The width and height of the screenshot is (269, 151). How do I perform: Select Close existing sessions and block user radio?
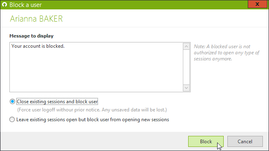pos(12,102)
